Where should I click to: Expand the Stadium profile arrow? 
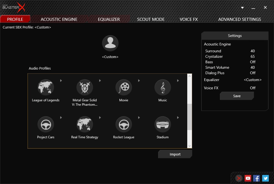tap(178, 118)
